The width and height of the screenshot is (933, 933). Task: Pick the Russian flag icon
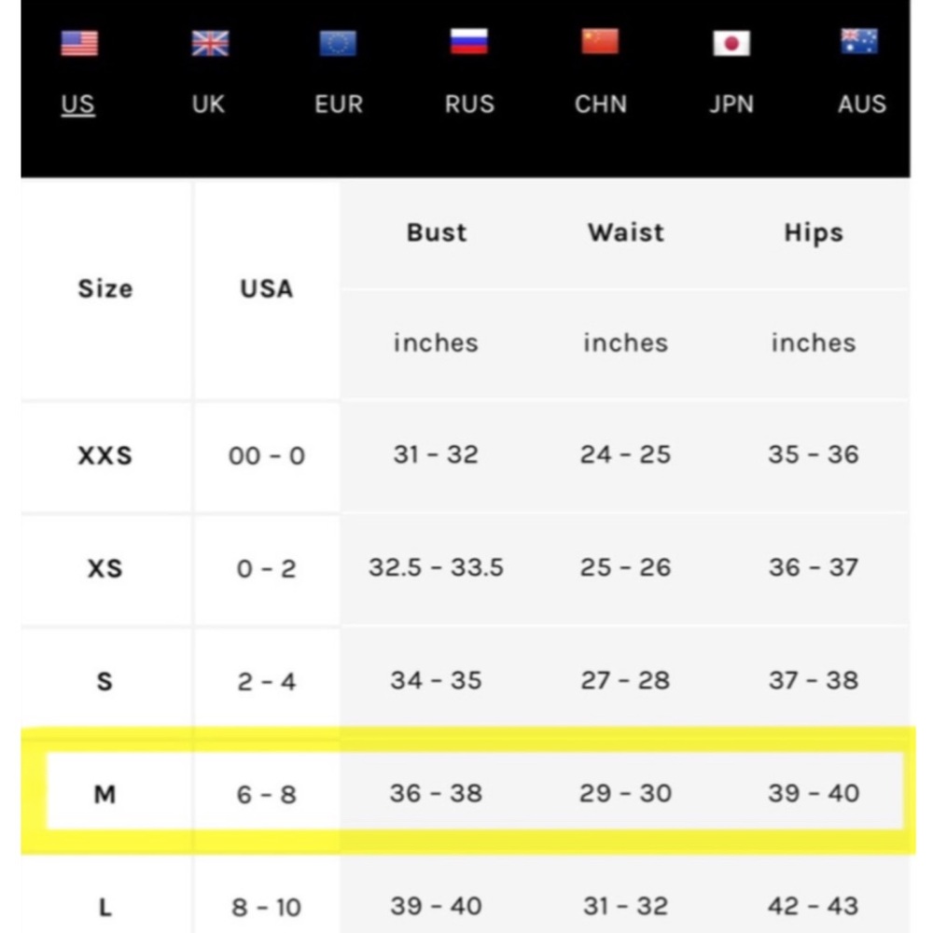point(469,42)
